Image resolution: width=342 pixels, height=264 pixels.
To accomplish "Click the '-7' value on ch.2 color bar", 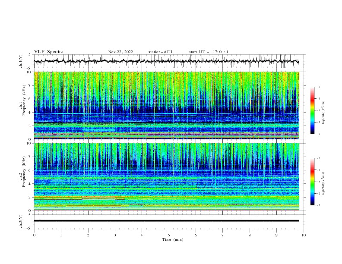I will [x=319, y=205].
